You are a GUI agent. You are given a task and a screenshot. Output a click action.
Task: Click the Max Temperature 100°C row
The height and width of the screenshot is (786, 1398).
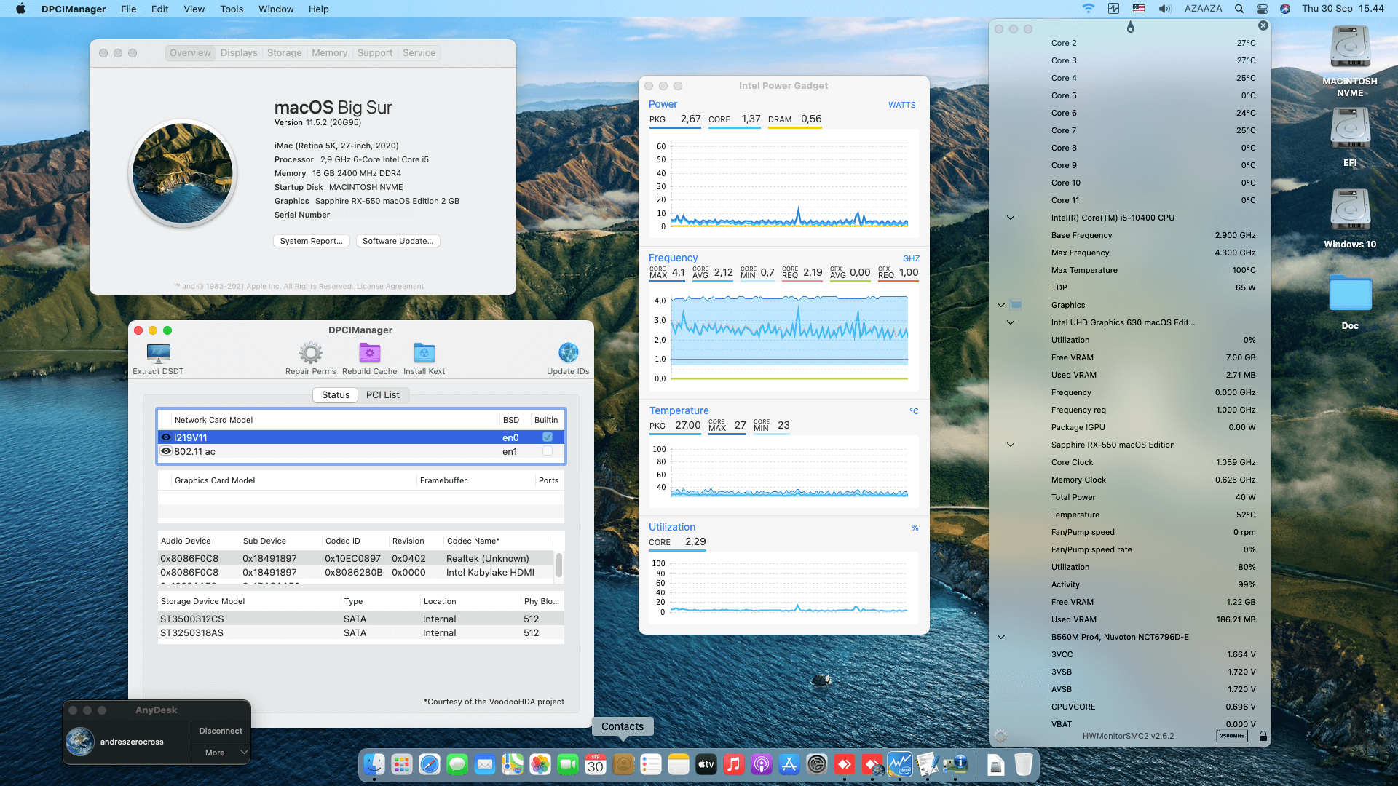click(x=1153, y=270)
